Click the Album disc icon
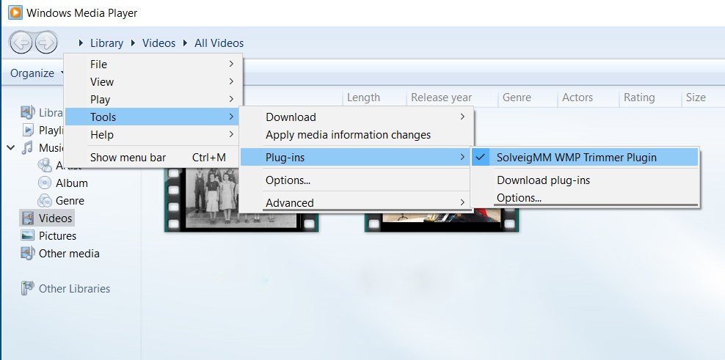The width and height of the screenshot is (725, 360). pyautogui.click(x=44, y=183)
